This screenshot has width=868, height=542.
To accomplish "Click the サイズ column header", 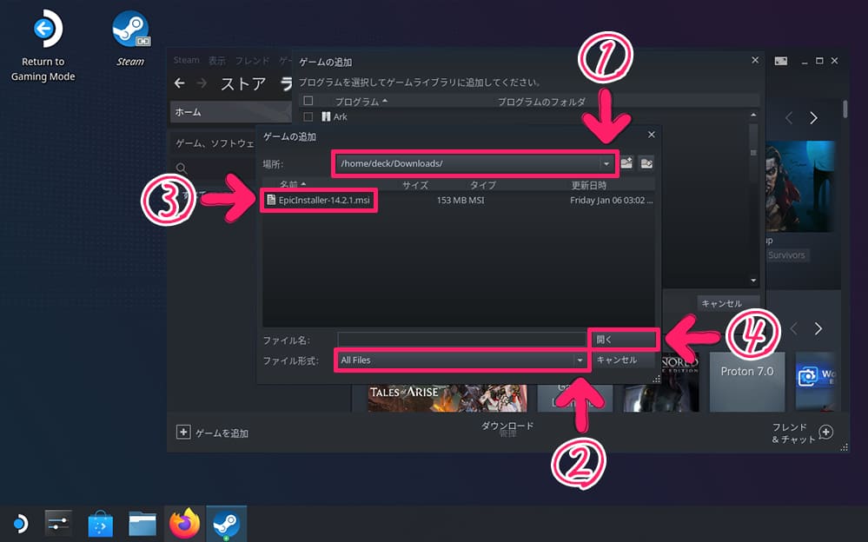I will click(x=415, y=185).
